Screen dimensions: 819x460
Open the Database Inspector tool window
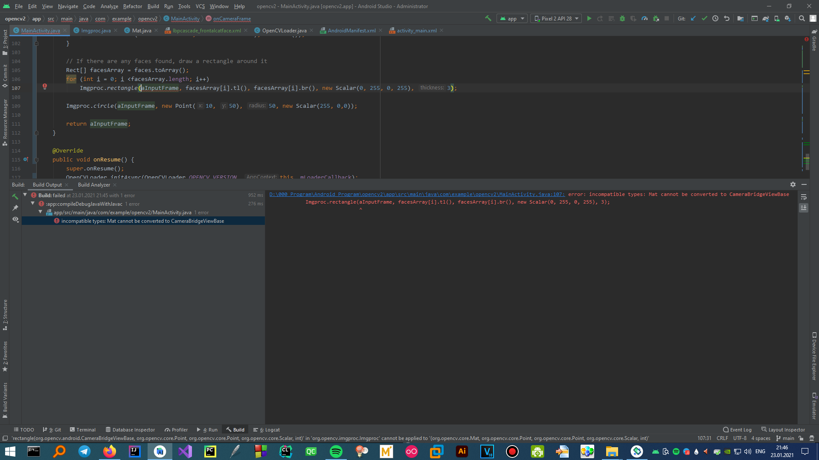pyautogui.click(x=130, y=430)
